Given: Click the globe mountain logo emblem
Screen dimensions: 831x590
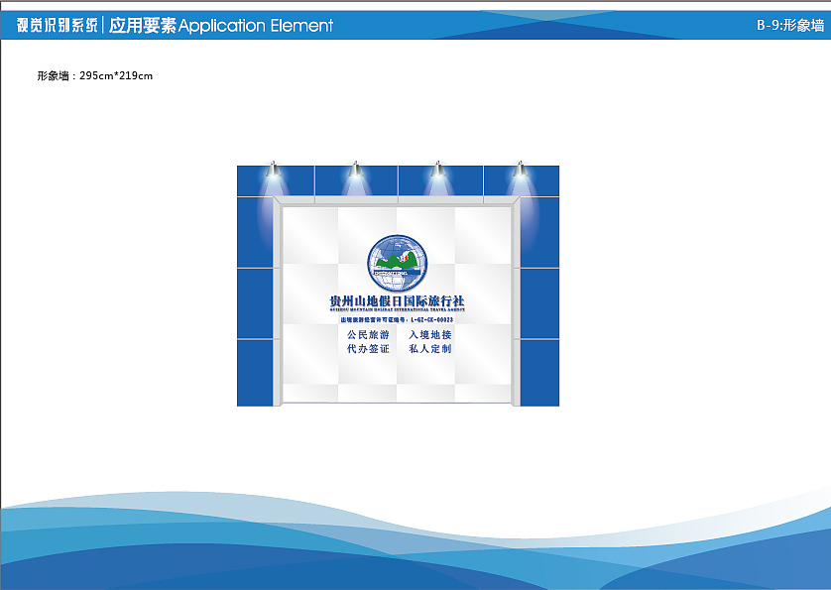Looking at the screenshot, I should point(397,263).
